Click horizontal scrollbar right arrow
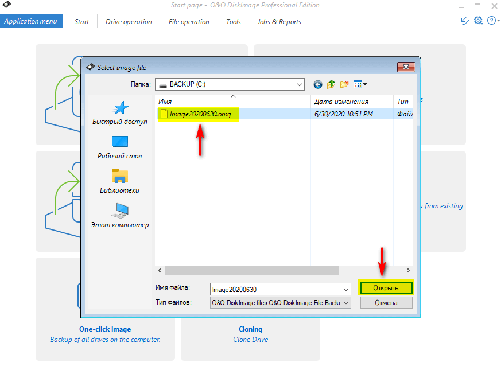The width and height of the screenshot is (501, 374). (x=409, y=271)
